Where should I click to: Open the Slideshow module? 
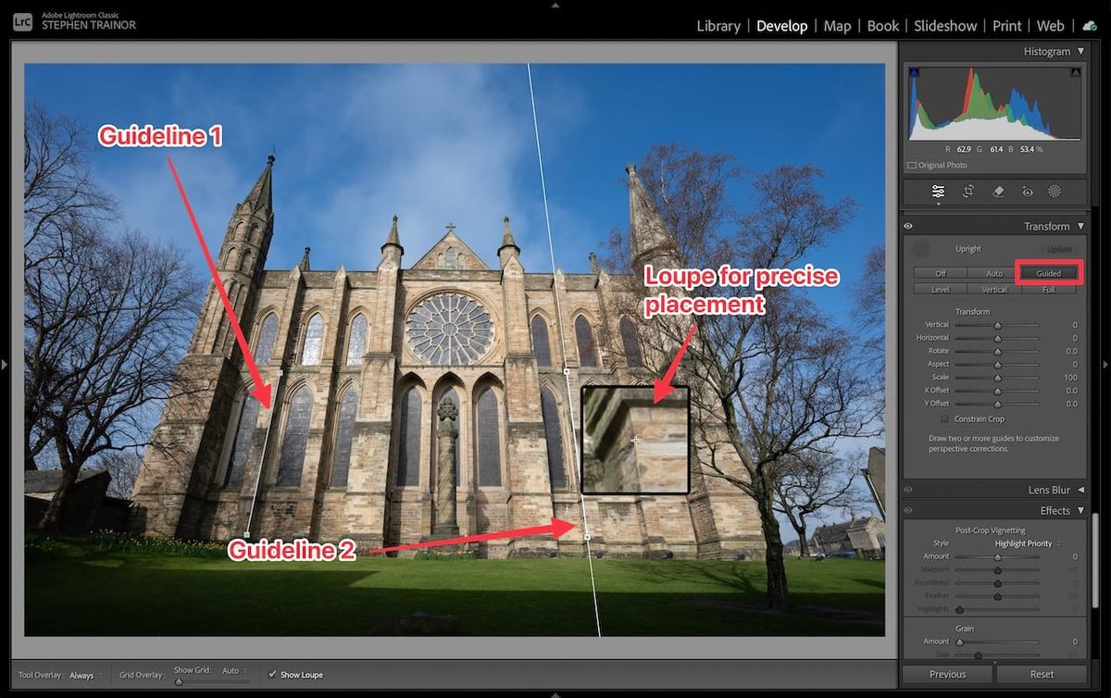[x=945, y=26]
